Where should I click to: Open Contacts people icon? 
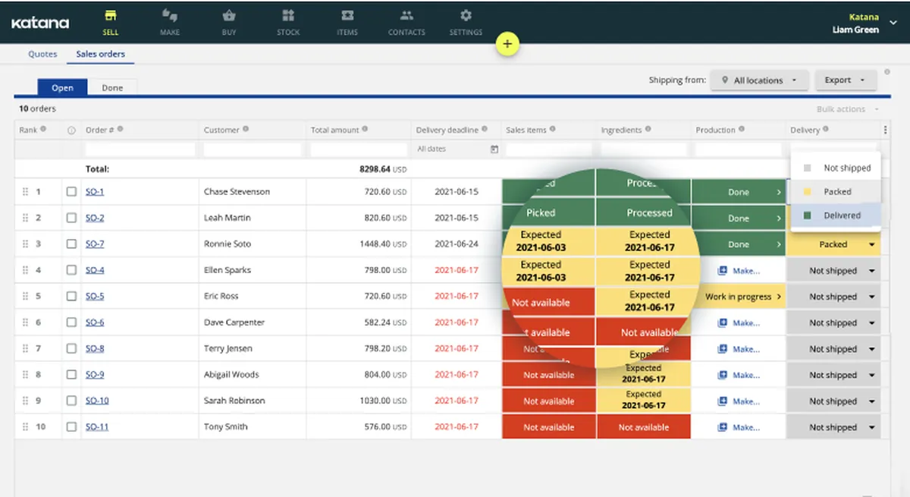[x=406, y=15]
